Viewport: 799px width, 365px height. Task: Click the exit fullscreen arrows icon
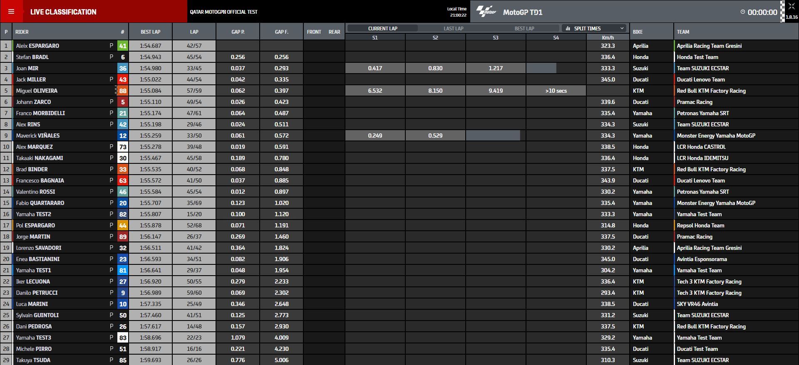point(792,7)
